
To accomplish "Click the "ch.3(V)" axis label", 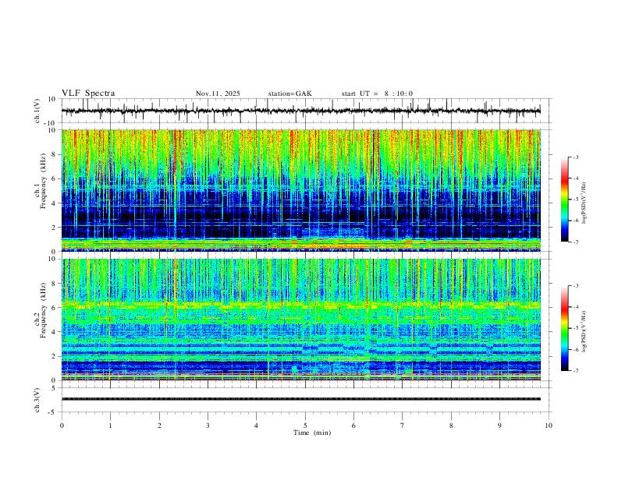I will point(37,400).
